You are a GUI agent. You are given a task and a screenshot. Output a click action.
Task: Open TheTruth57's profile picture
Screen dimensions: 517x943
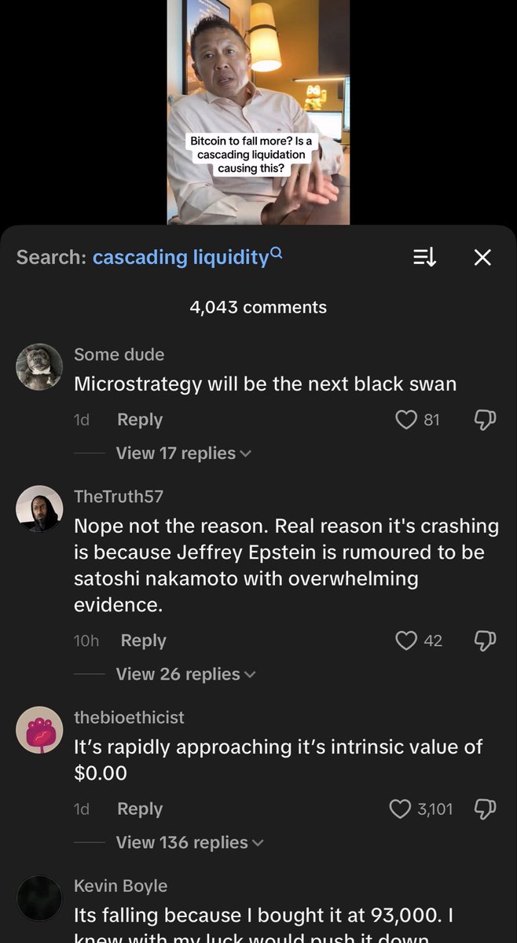(39, 508)
